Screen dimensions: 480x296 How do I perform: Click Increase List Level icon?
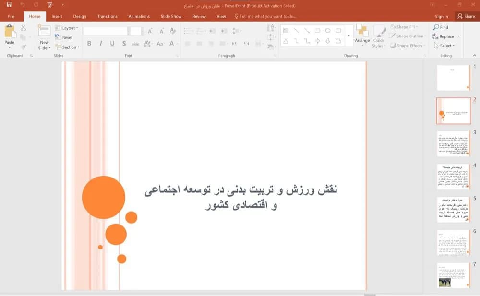pyautogui.click(x=224, y=31)
